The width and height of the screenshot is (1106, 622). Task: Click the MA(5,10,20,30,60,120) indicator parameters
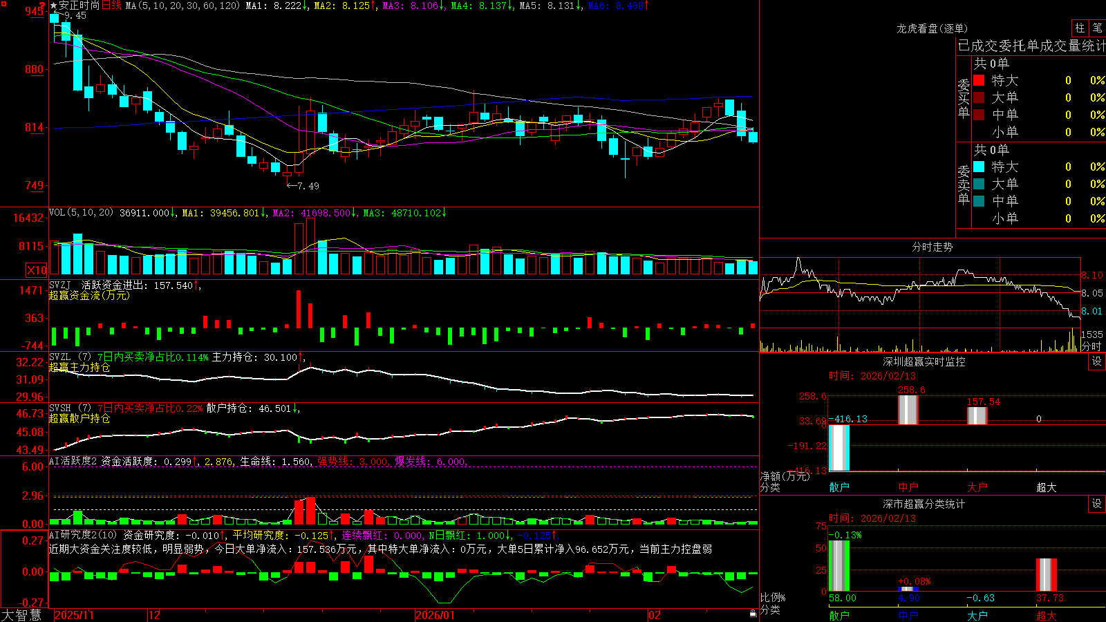click(182, 6)
